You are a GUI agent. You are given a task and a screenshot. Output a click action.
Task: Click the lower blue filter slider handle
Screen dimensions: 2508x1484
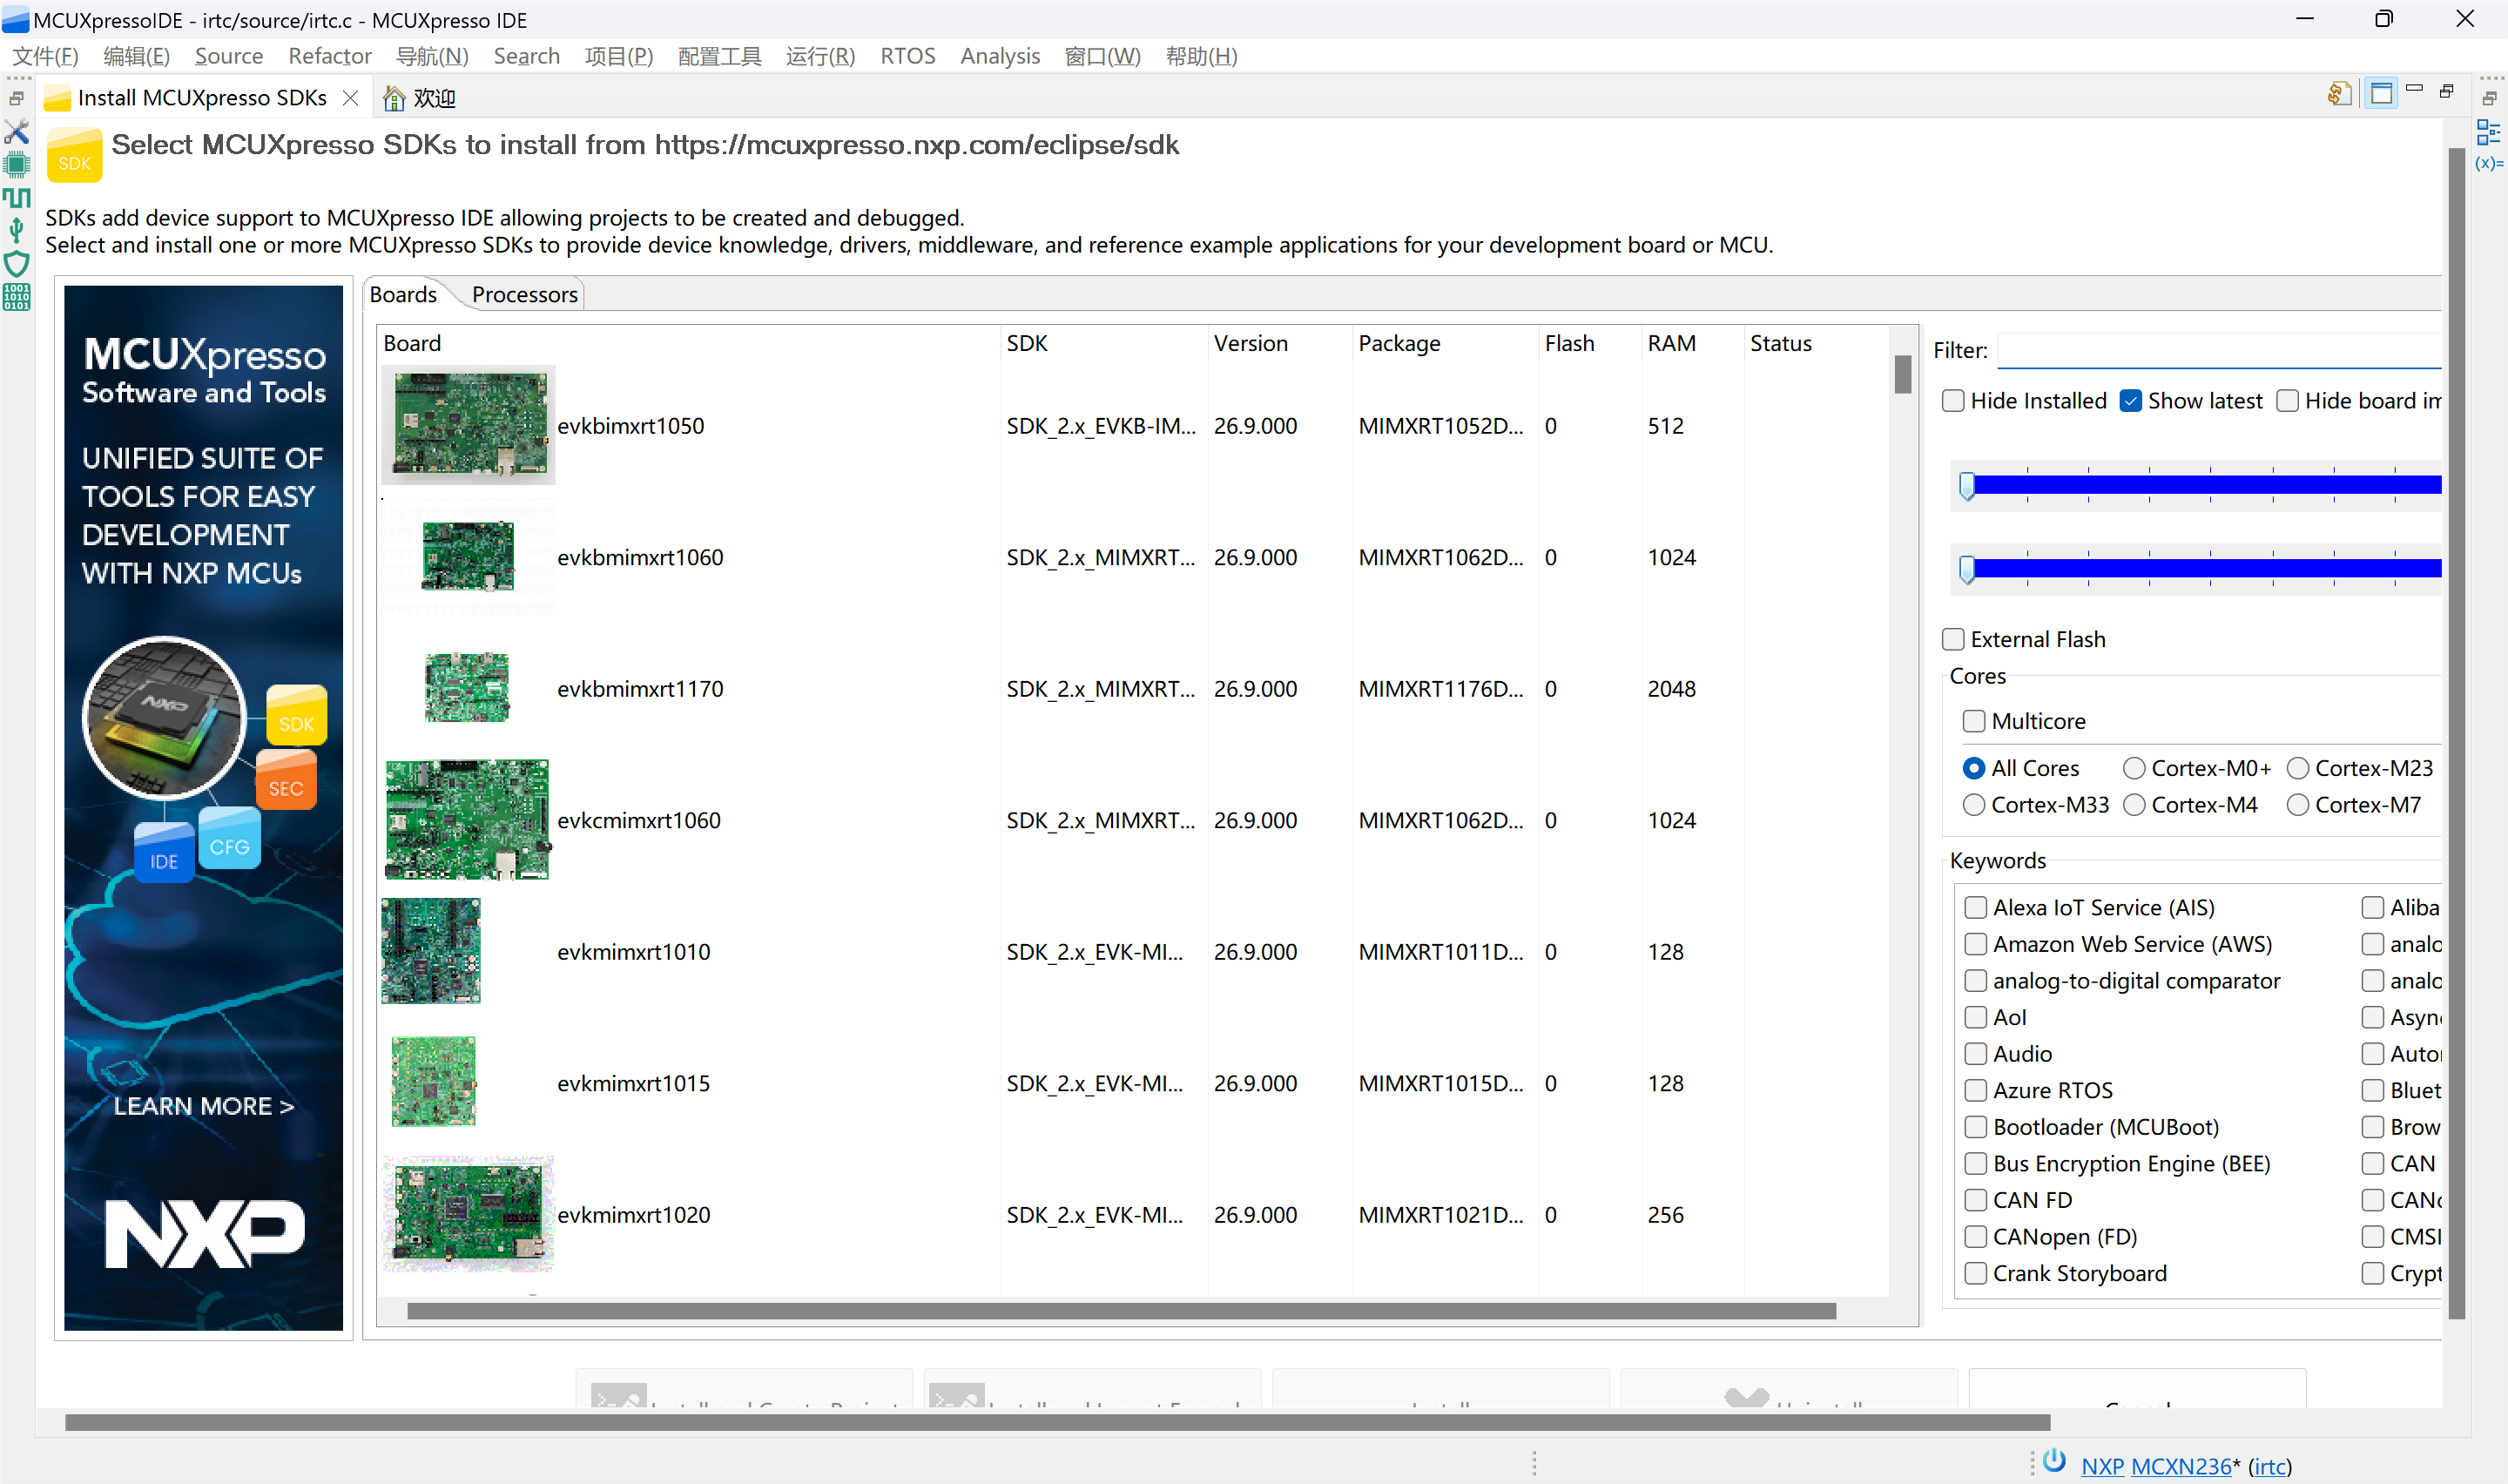(x=1967, y=570)
